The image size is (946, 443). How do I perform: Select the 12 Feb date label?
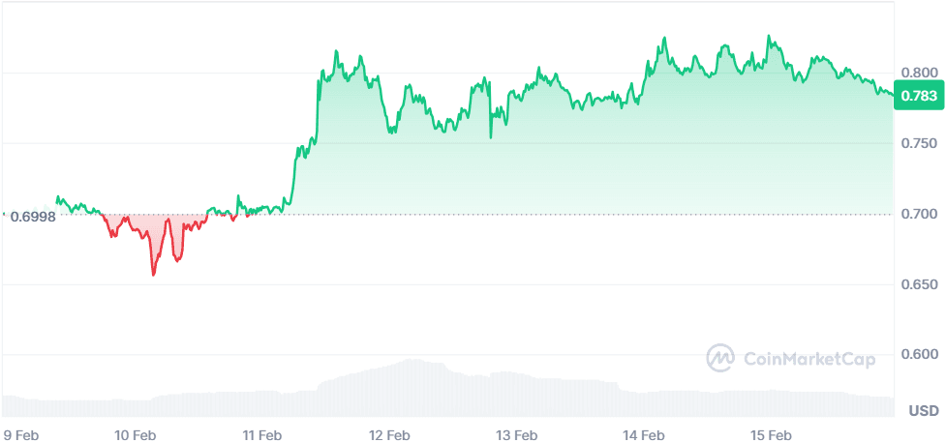(x=390, y=435)
